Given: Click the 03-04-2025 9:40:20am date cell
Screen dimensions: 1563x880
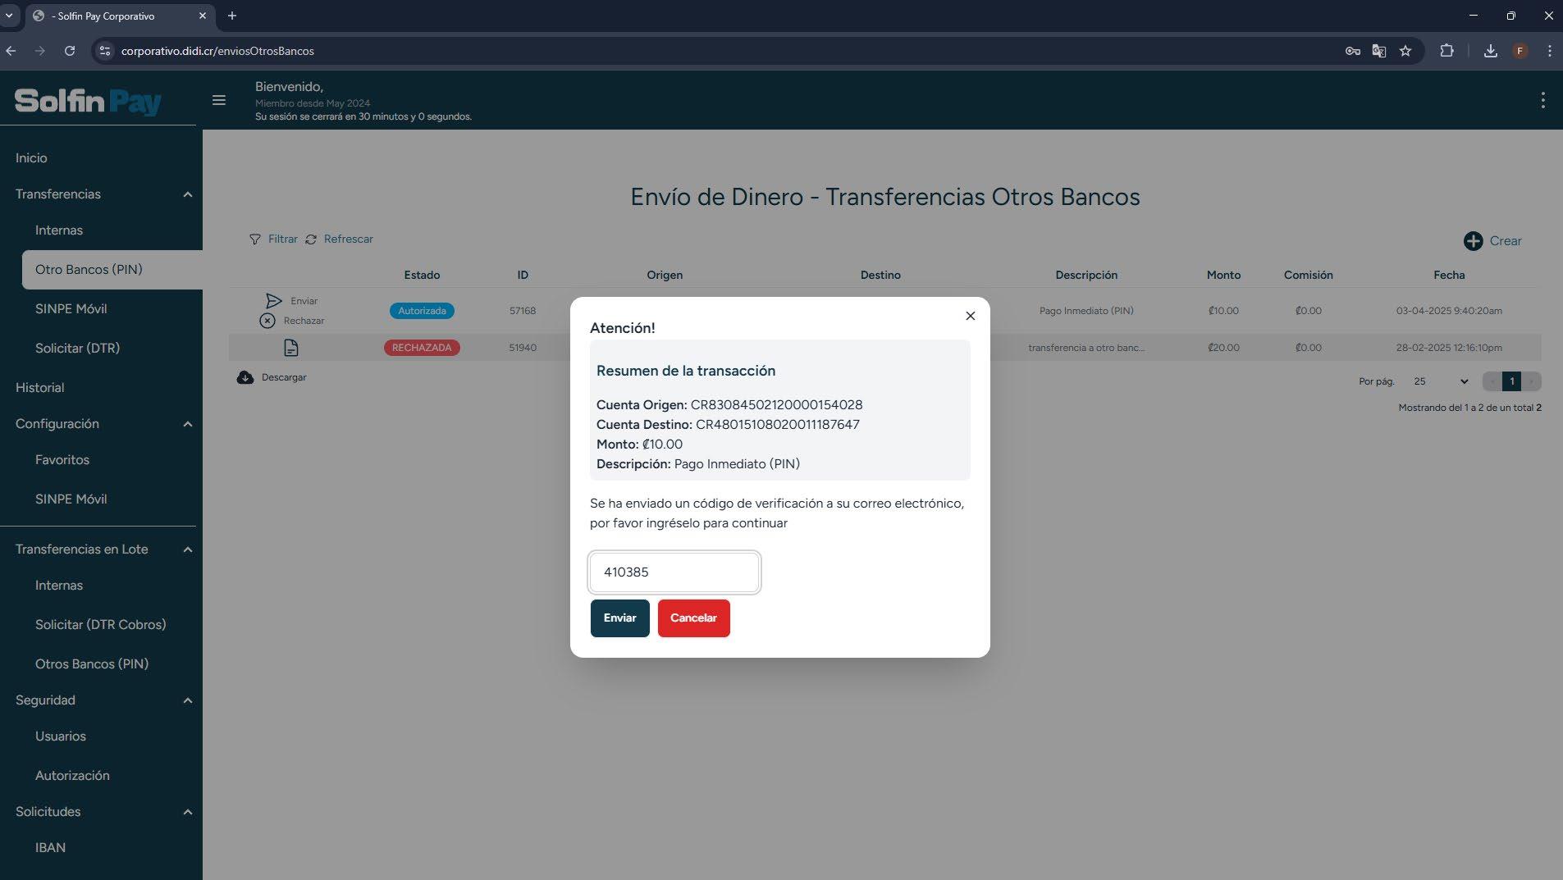Looking at the screenshot, I should pos(1449,311).
